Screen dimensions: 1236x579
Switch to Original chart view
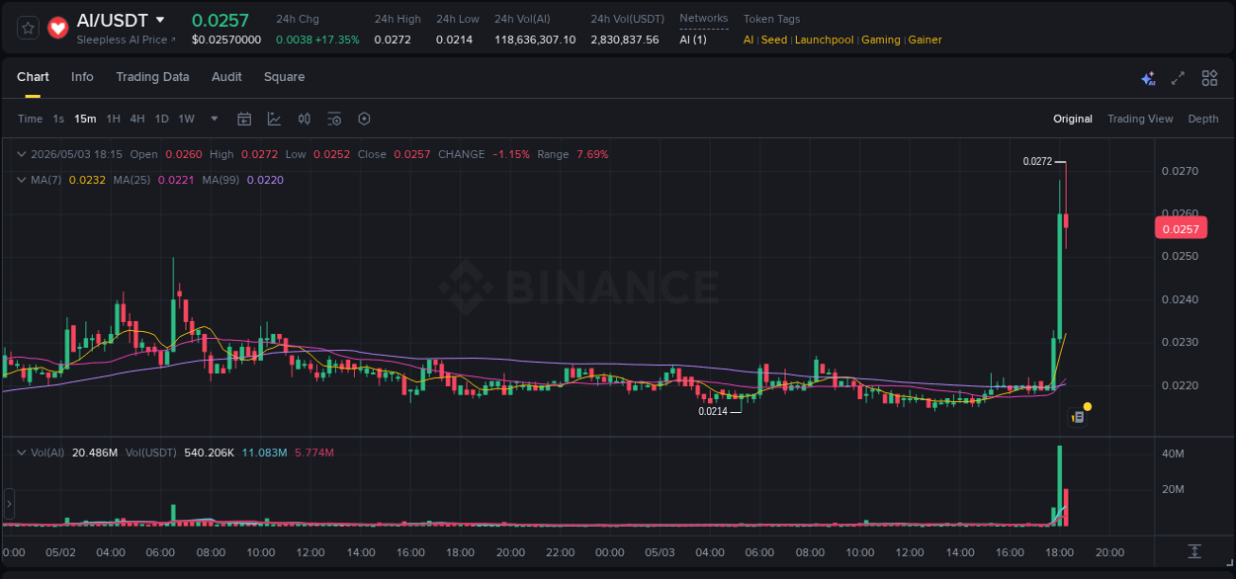pos(1073,119)
